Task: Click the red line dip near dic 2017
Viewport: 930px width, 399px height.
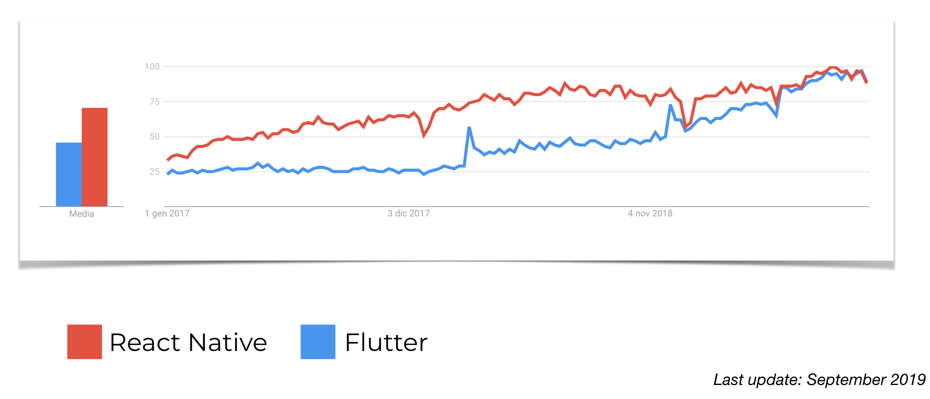Action: 424,135
